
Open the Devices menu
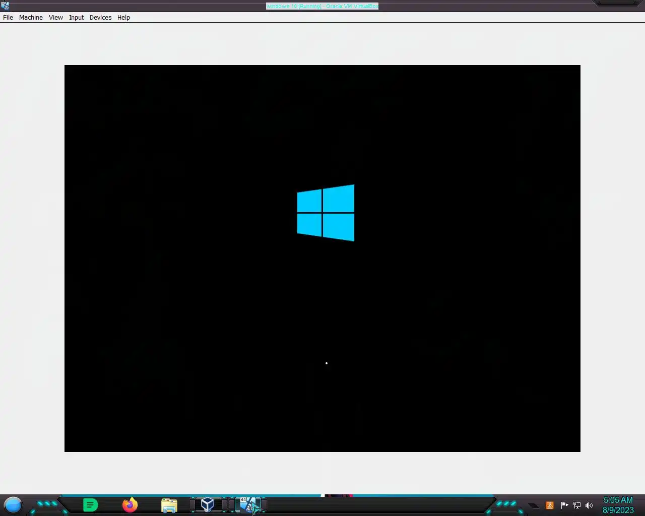point(100,17)
